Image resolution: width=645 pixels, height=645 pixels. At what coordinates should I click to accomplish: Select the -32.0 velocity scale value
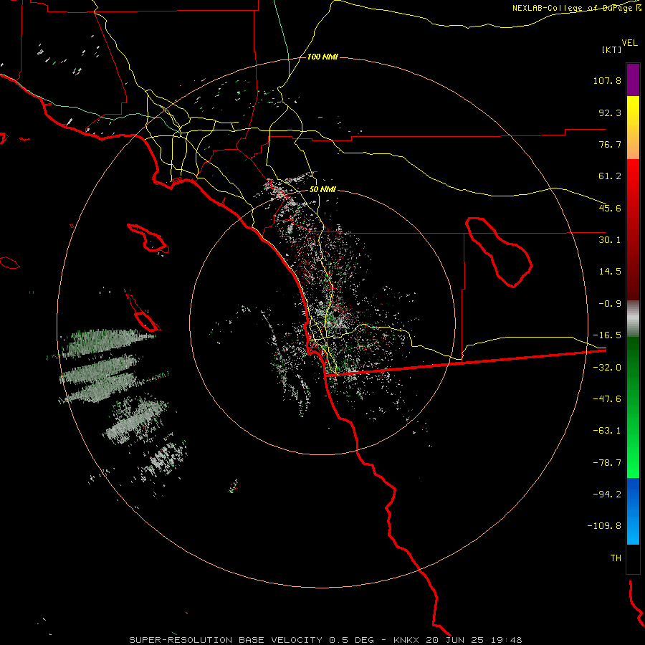[607, 368]
